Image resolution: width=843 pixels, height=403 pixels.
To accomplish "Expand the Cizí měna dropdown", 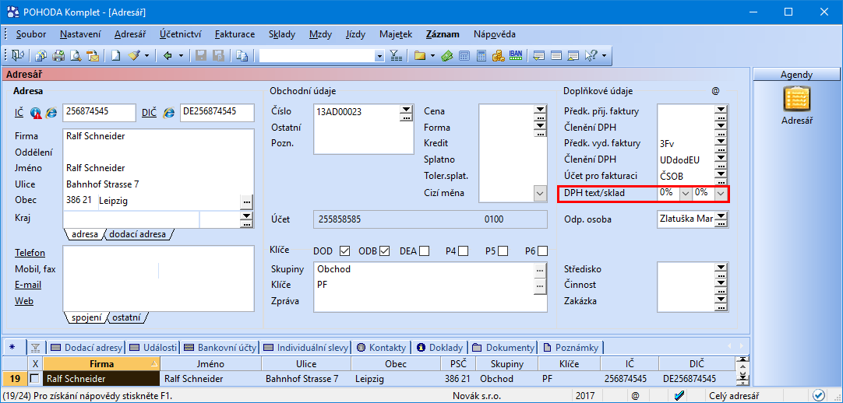I will pos(539,192).
